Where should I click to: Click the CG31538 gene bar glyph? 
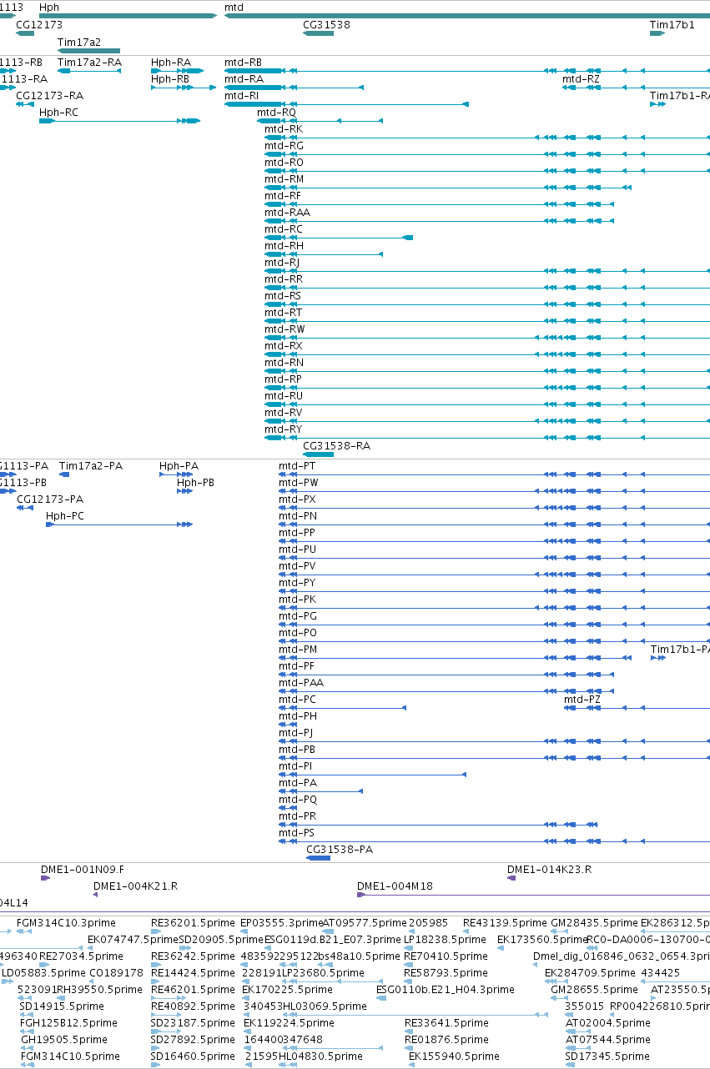pos(318,33)
